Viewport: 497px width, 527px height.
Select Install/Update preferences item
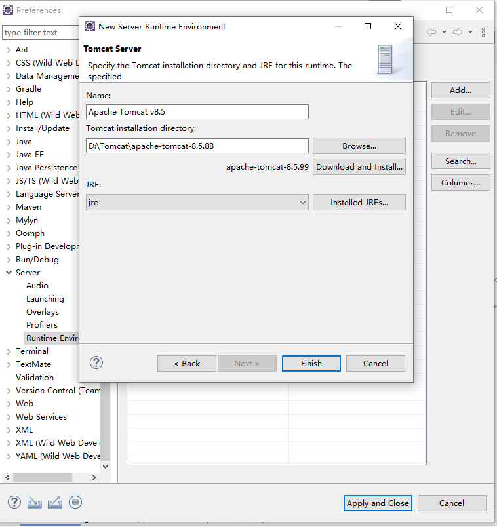tap(43, 128)
